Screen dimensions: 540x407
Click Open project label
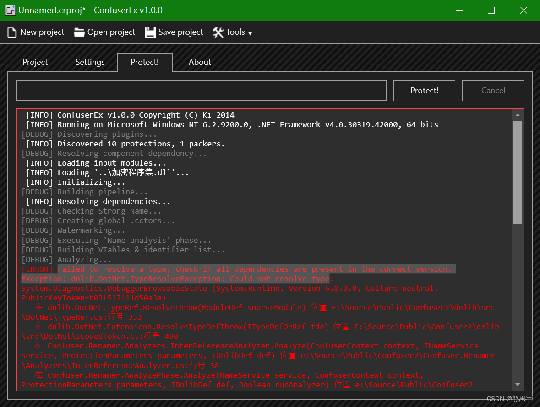click(x=111, y=32)
